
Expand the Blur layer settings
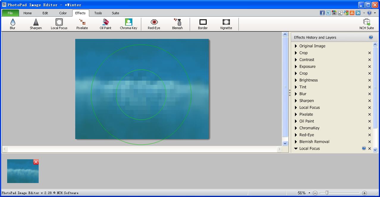296,94
